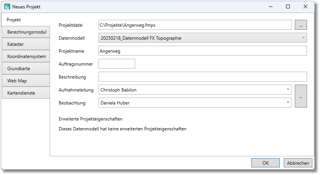This screenshot has height=175, width=320.
Task: Click into the Projektname field
Action: pos(202,51)
